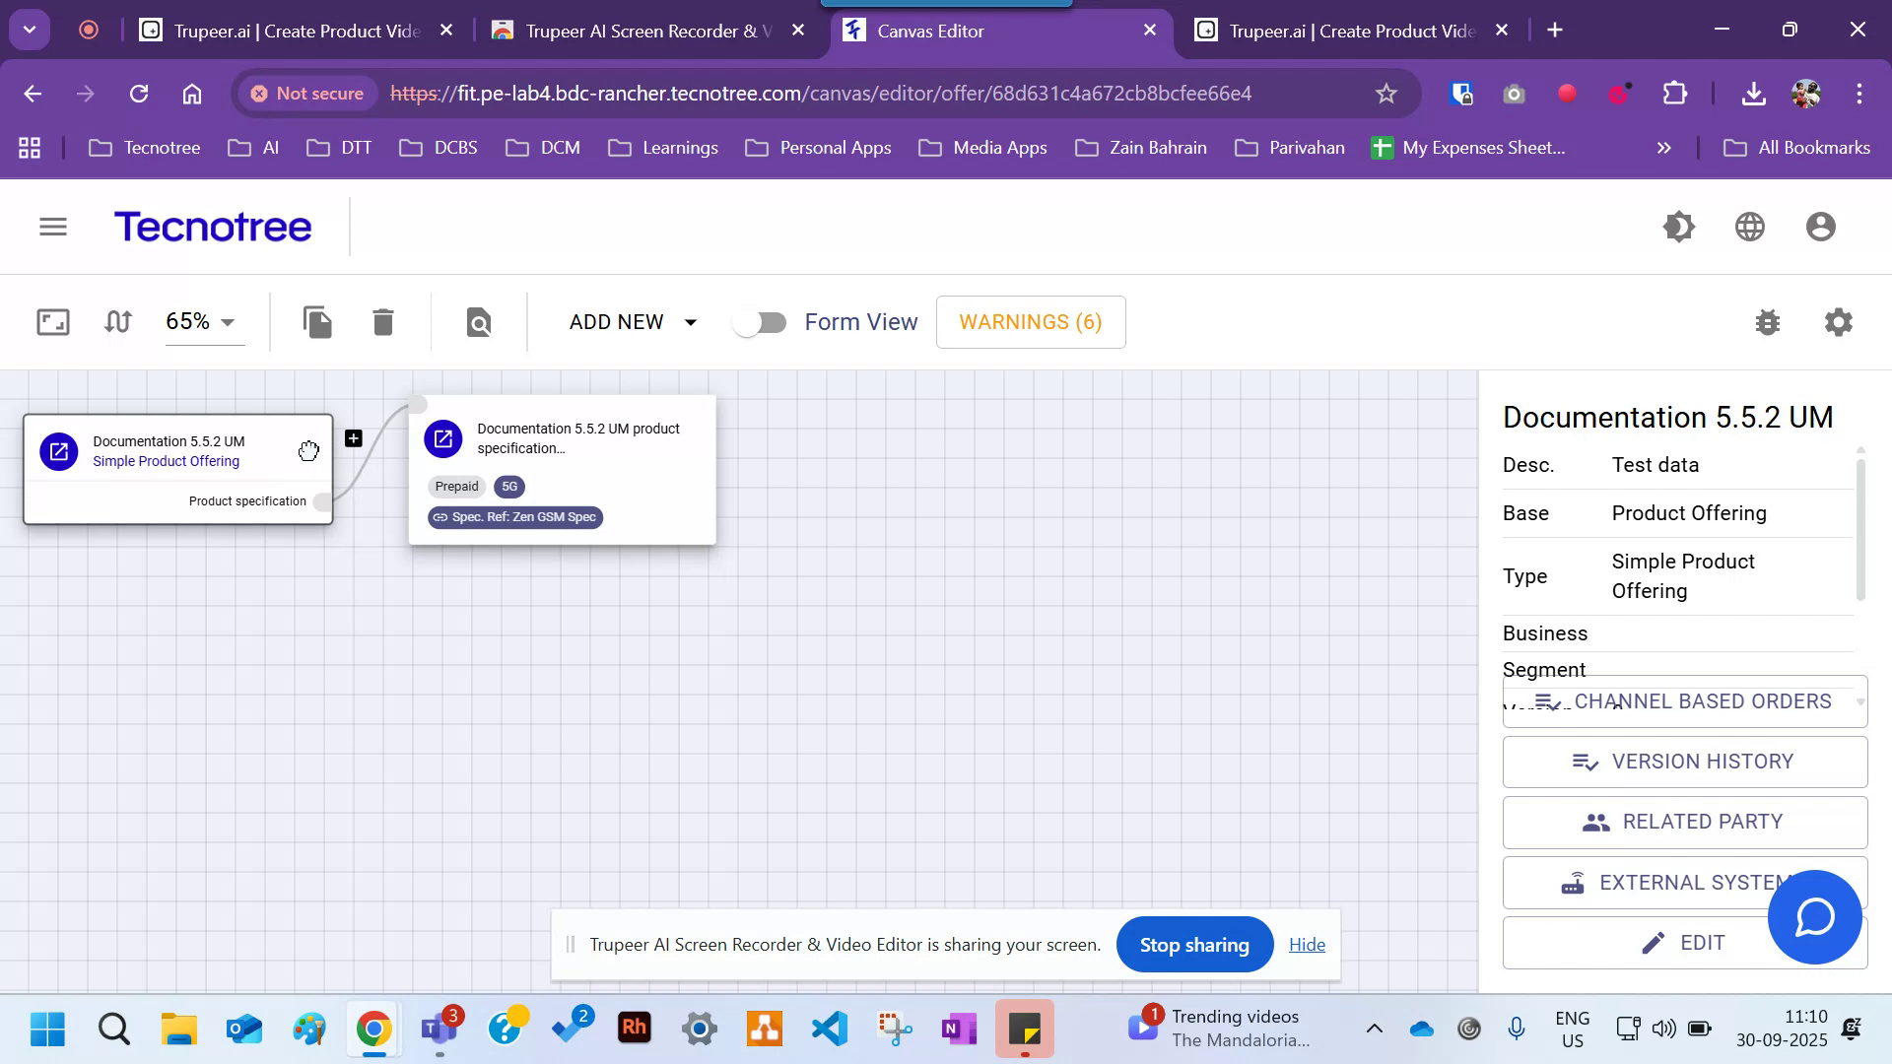Image resolution: width=1892 pixels, height=1064 pixels.
Task: Open document preview via the search-page icon
Action: click(x=479, y=322)
